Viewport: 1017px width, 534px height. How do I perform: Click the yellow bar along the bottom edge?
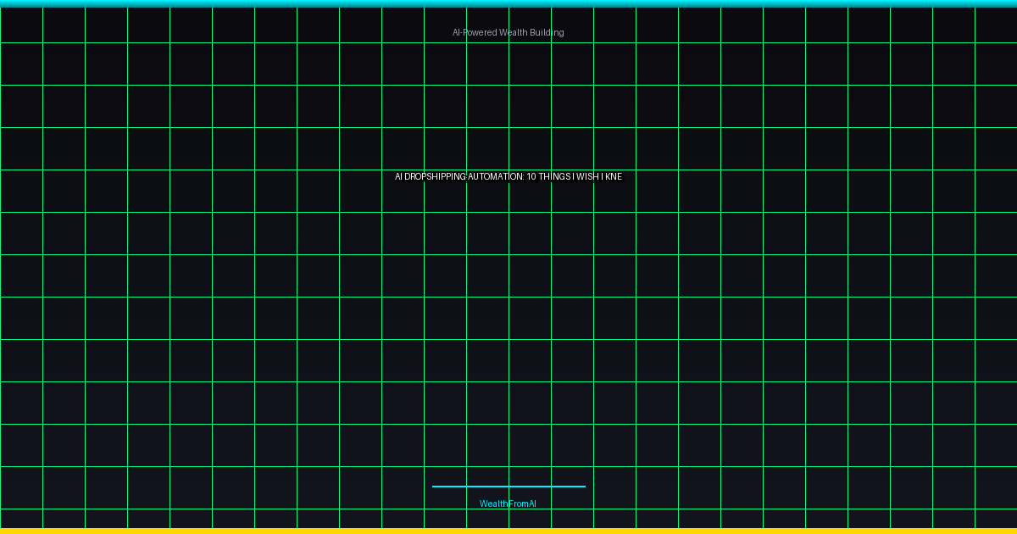[508, 531]
